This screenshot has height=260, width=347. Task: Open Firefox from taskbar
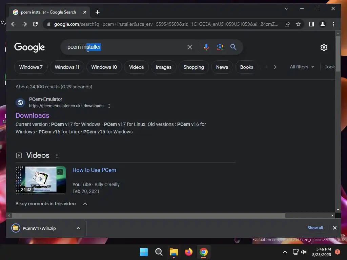pos(188,252)
